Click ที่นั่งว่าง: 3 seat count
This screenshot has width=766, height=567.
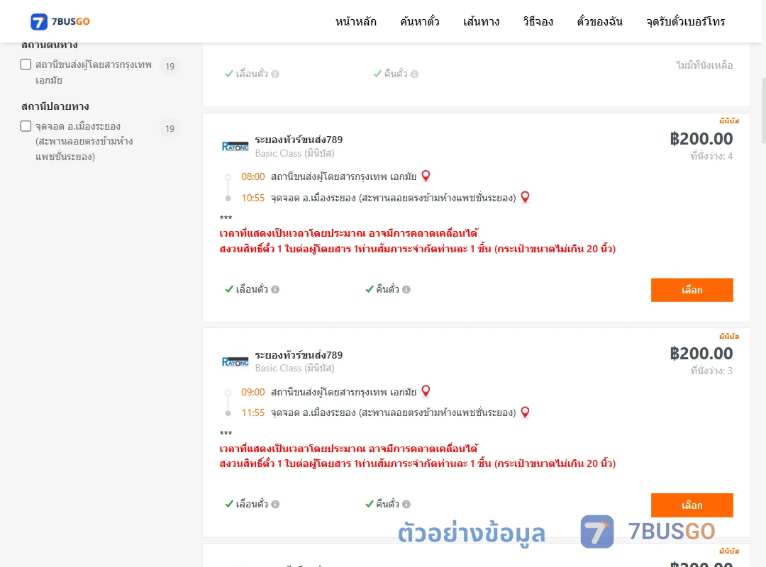pyautogui.click(x=711, y=371)
